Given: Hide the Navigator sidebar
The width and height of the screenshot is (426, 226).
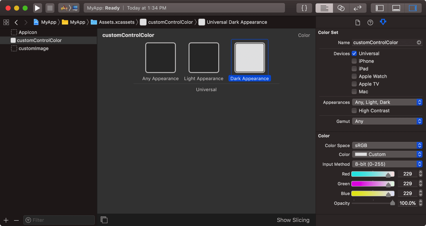Looking at the screenshot, I should click(x=379, y=8).
